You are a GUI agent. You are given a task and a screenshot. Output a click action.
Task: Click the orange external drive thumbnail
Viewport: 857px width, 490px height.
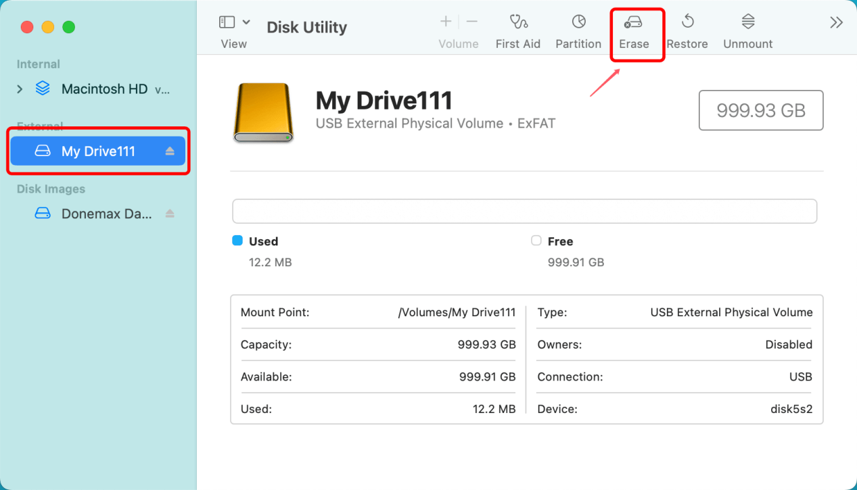coord(262,112)
